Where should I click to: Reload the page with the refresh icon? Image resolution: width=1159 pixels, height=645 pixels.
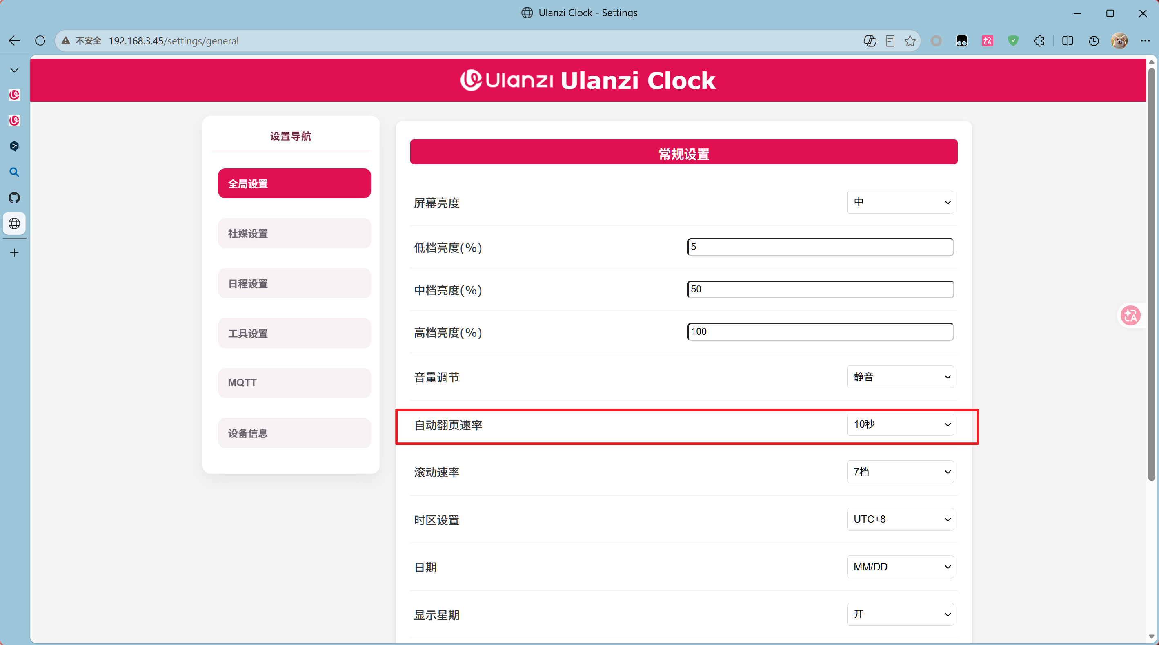tap(40, 41)
